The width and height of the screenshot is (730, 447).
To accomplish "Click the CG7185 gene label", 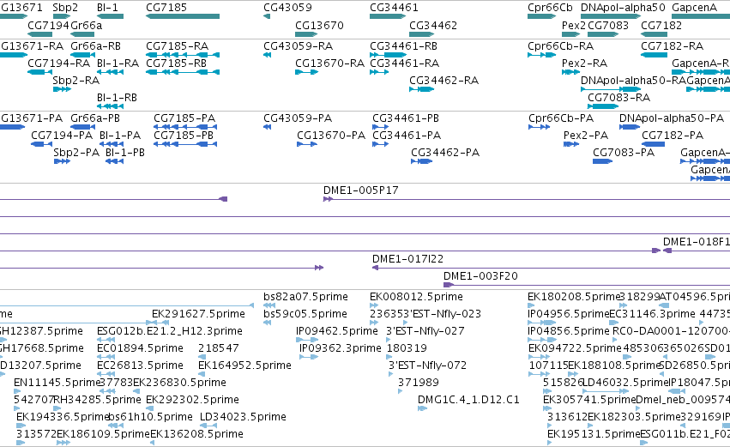I will (166, 8).
